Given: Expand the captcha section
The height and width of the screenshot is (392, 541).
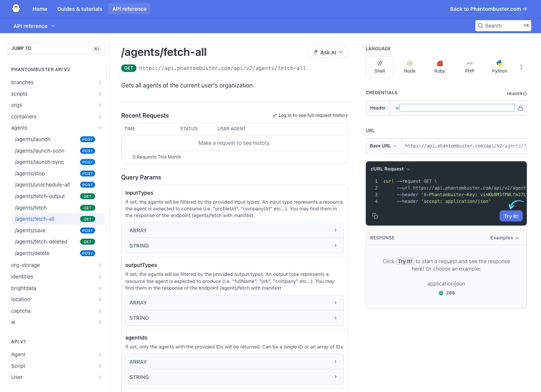Looking at the screenshot, I should click(58, 311).
